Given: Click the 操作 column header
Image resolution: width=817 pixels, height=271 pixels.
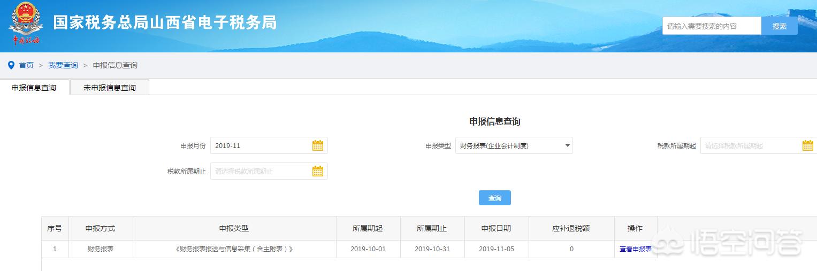Looking at the screenshot, I should click(636, 228).
